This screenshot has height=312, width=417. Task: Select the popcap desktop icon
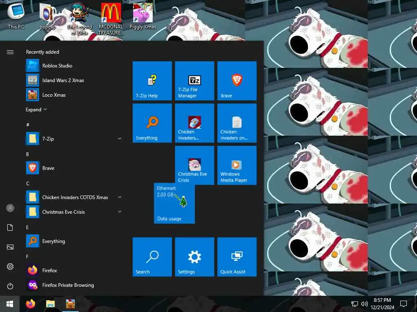tap(48, 16)
